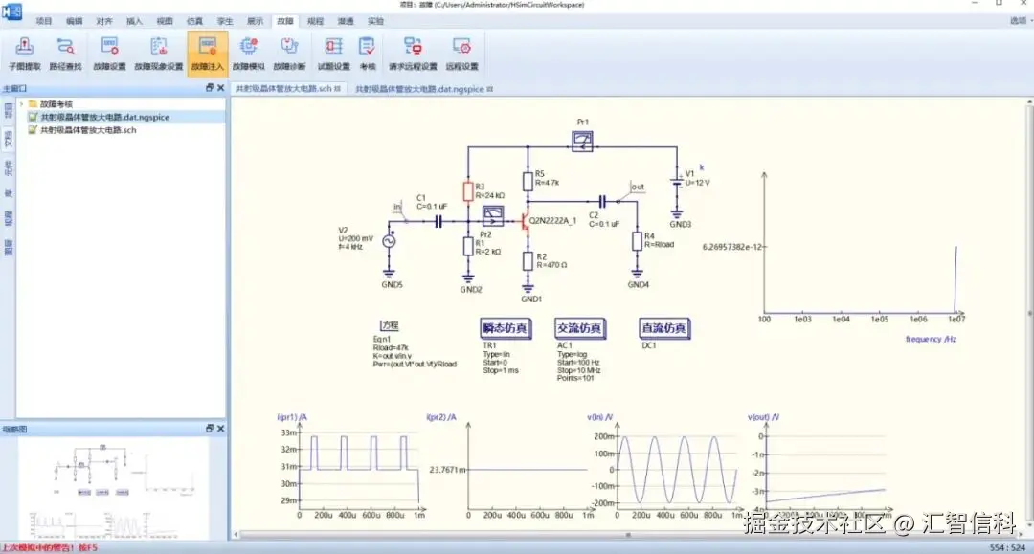Click the 直流仿真 button

pos(664,328)
